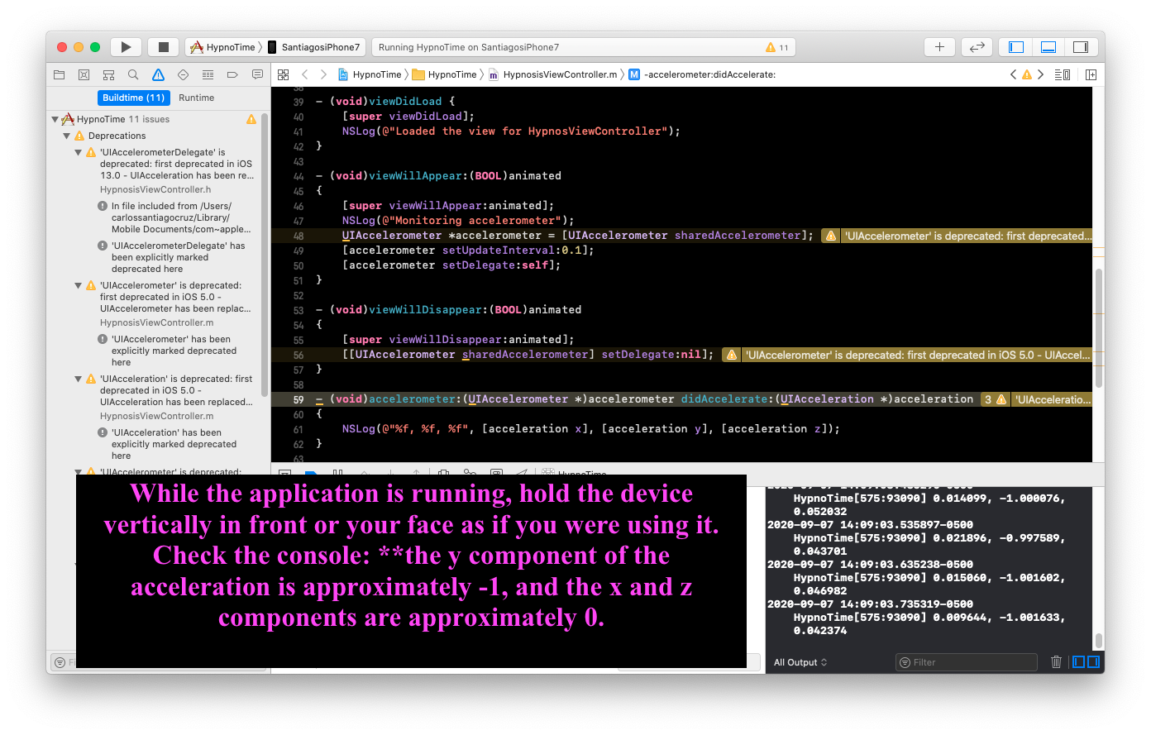The width and height of the screenshot is (1151, 735).
Task: Open the Find navigator magnifier
Action: pyautogui.click(x=133, y=74)
